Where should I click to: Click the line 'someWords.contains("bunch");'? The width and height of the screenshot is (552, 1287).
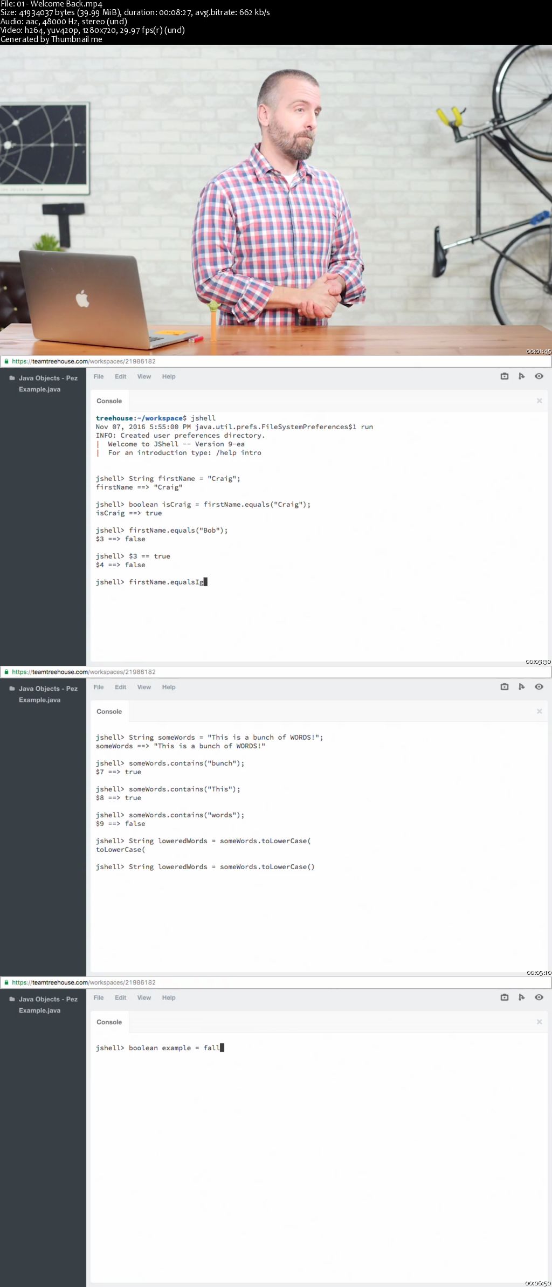click(x=187, y=763)
